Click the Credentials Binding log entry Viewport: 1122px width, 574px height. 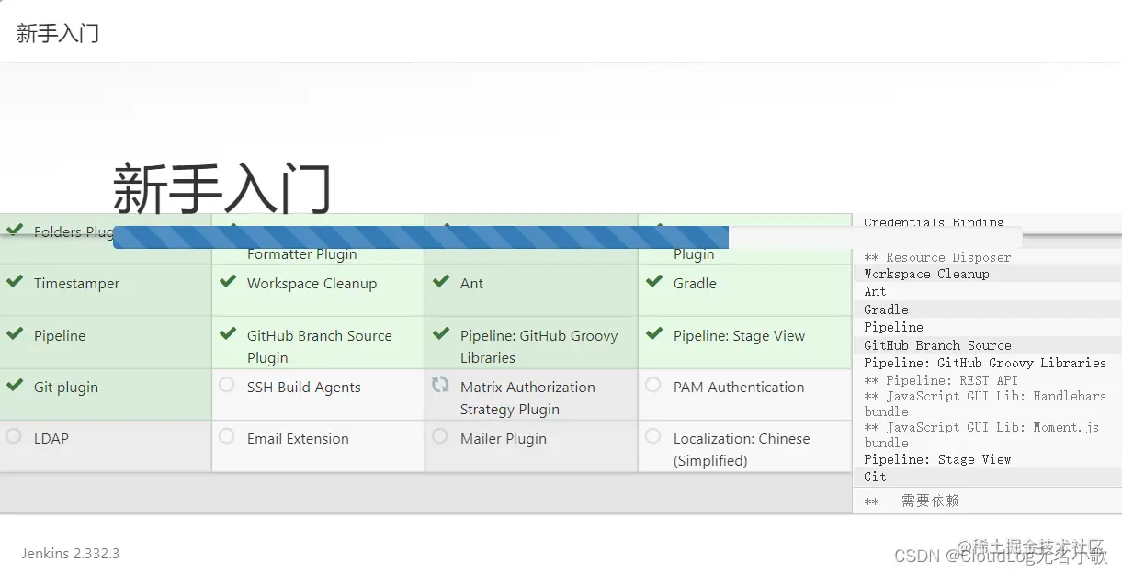point(934,222)
